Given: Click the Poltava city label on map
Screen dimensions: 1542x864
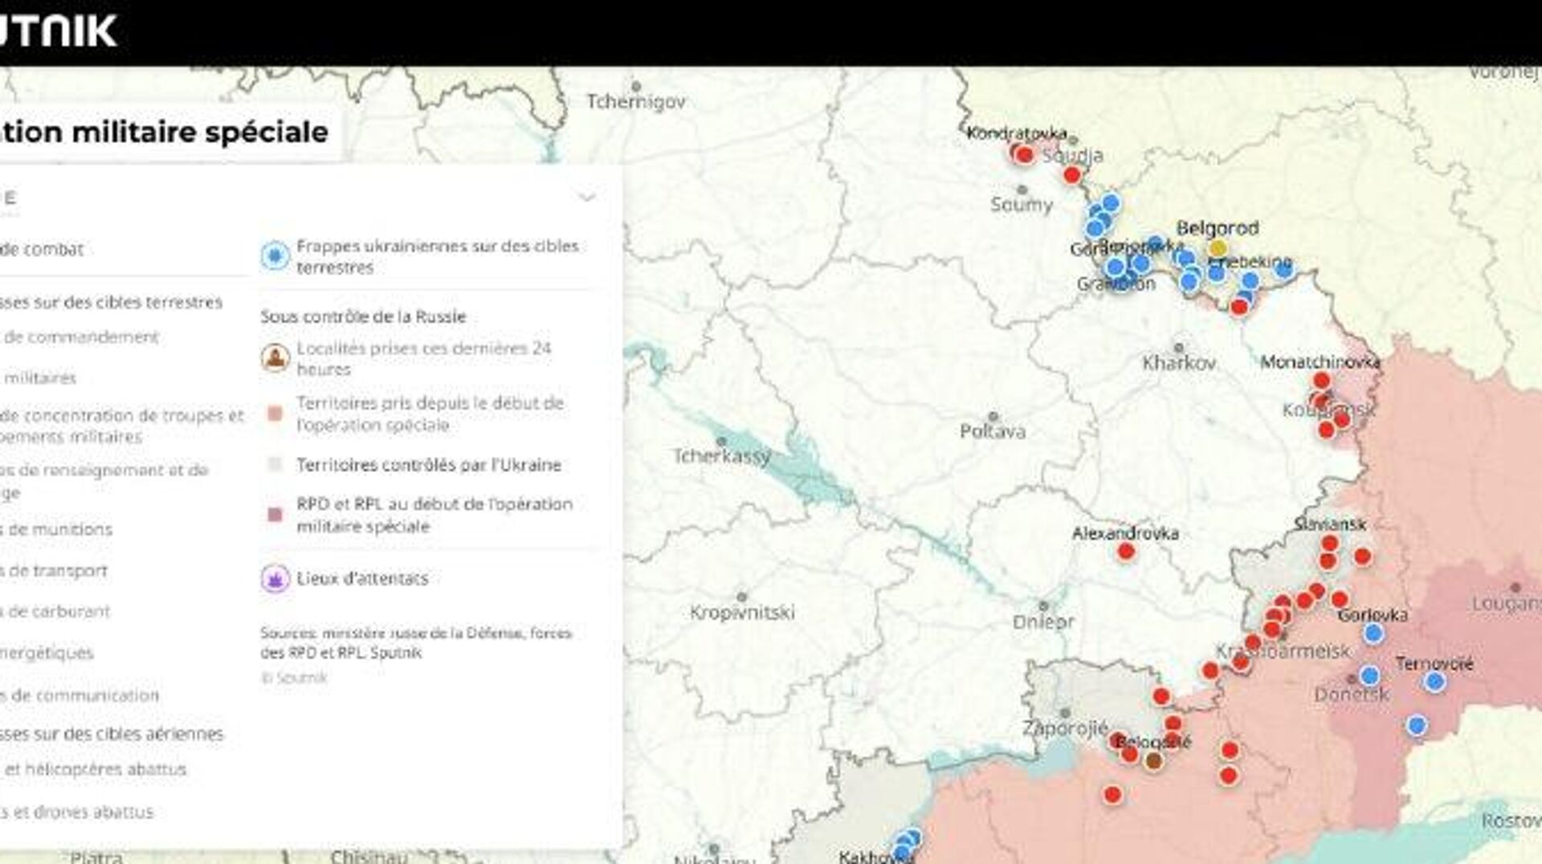Looking at the screenshot, I should [x=992, y=431].
